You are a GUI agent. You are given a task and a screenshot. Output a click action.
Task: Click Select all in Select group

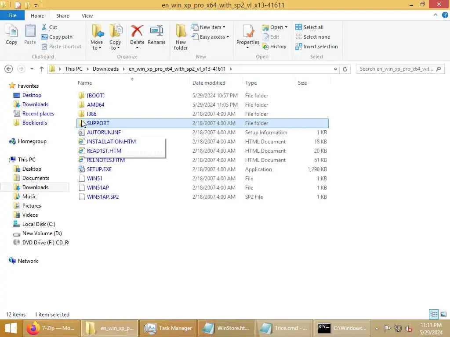(309, 27)
